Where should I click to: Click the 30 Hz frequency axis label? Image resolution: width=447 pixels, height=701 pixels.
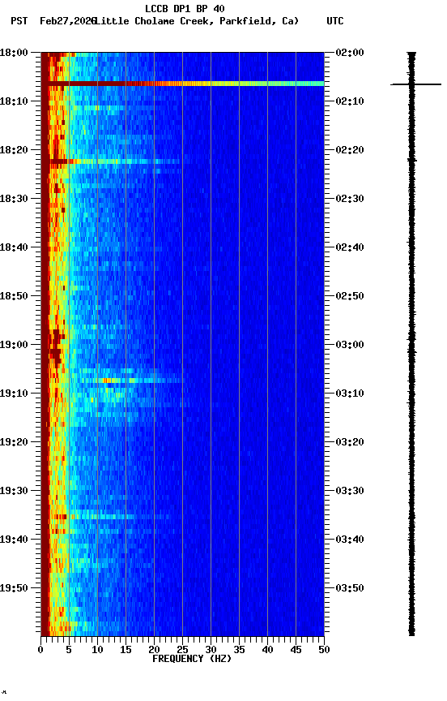click(211, 650)
